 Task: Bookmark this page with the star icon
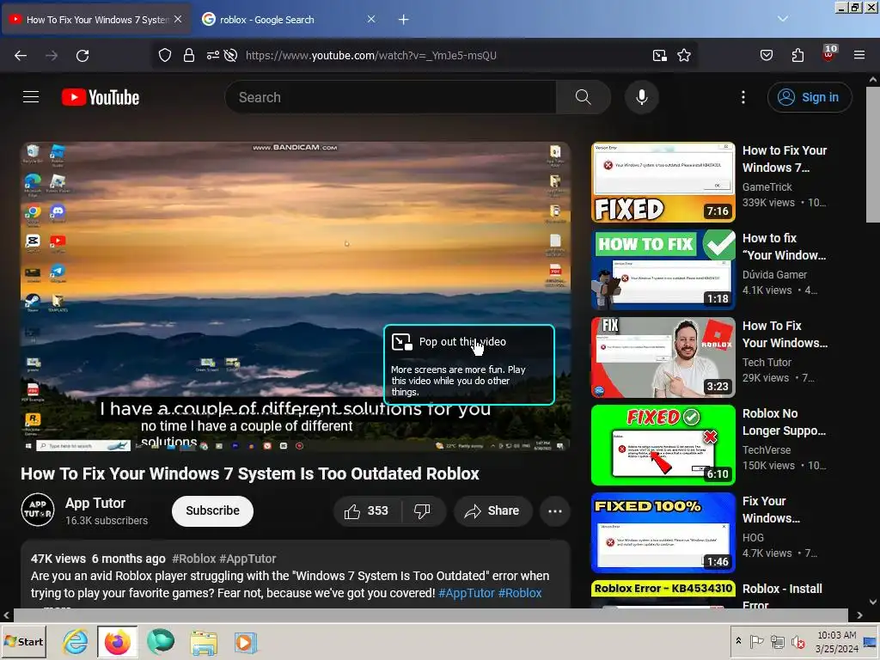[x=683, y=55]
